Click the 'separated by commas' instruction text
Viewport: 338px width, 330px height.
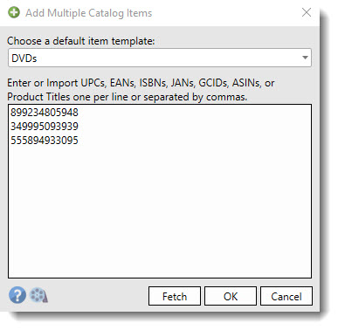click(x=195, y=97)
